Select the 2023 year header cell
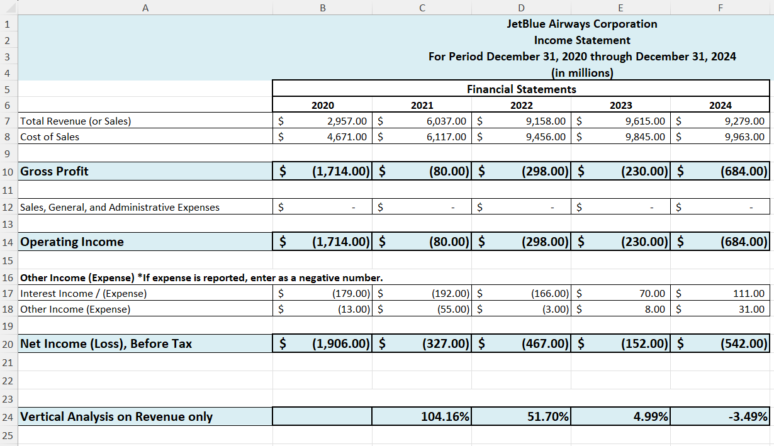Screen dimensions: 774x446 coord(620,105)
